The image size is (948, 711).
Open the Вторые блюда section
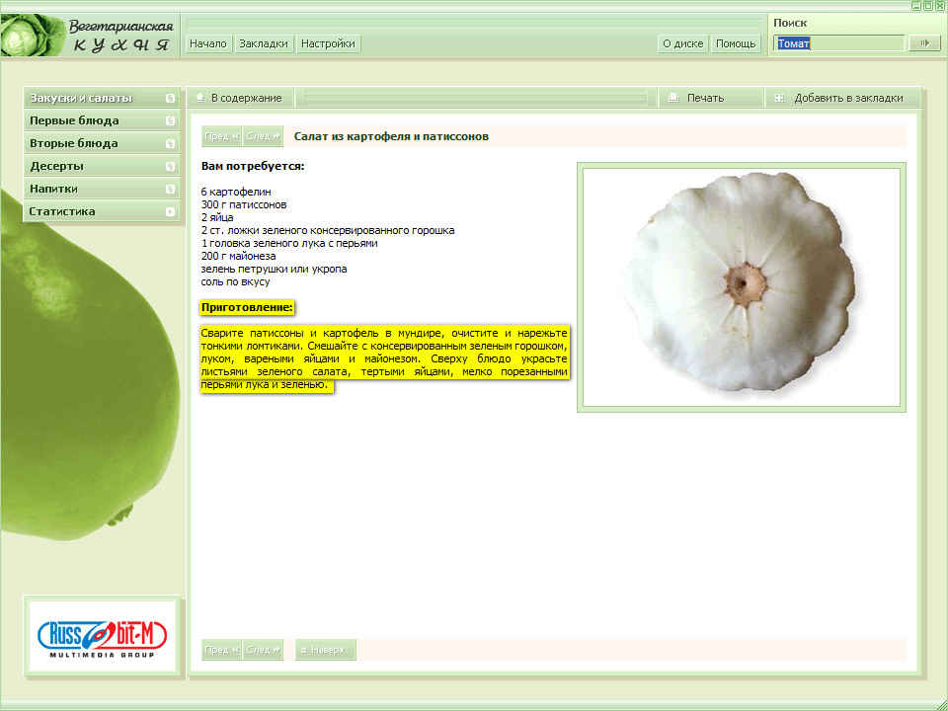[x=102, y=144]
